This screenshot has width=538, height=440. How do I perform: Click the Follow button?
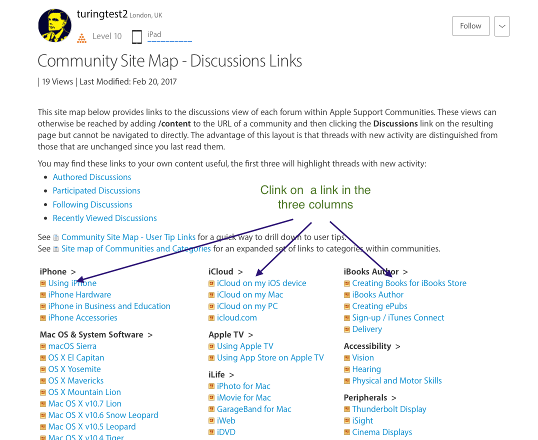click(471, 26)
